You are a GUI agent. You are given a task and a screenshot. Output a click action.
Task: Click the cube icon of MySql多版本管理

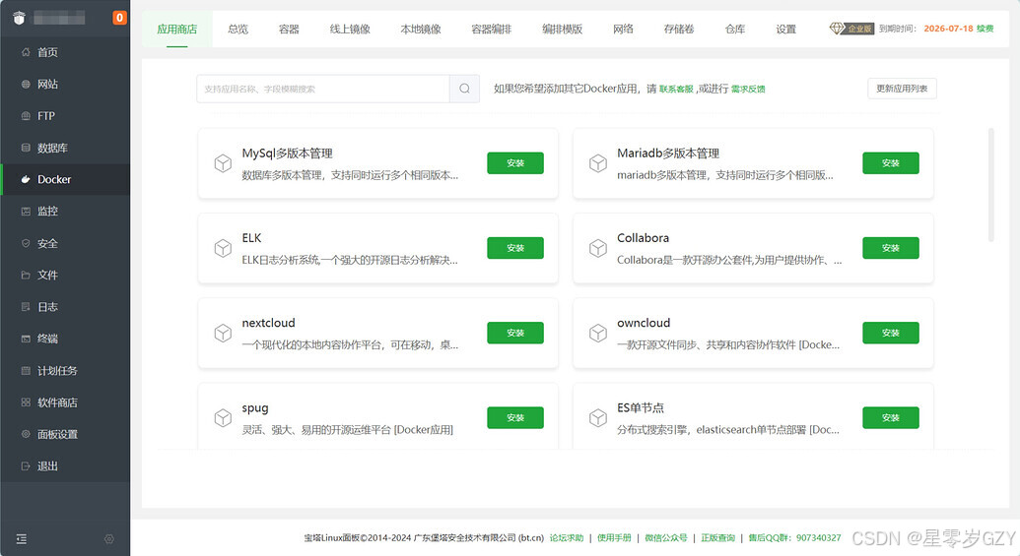(223, 163)
